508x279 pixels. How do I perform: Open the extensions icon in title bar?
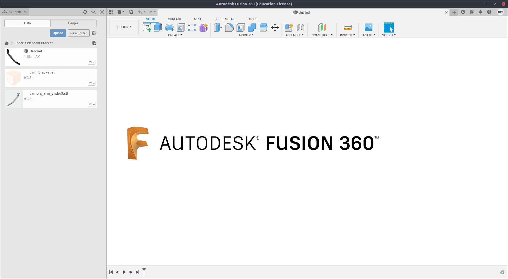click(x=463, y=12)
